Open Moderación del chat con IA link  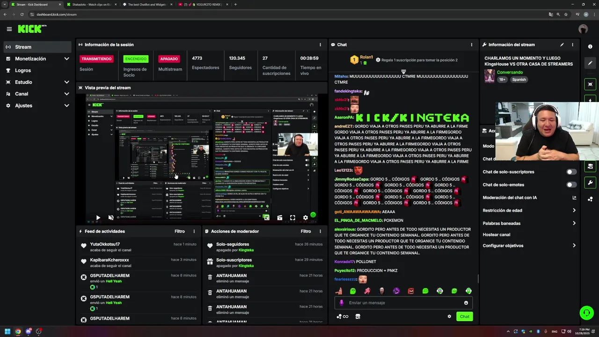(x=529, y=198)
